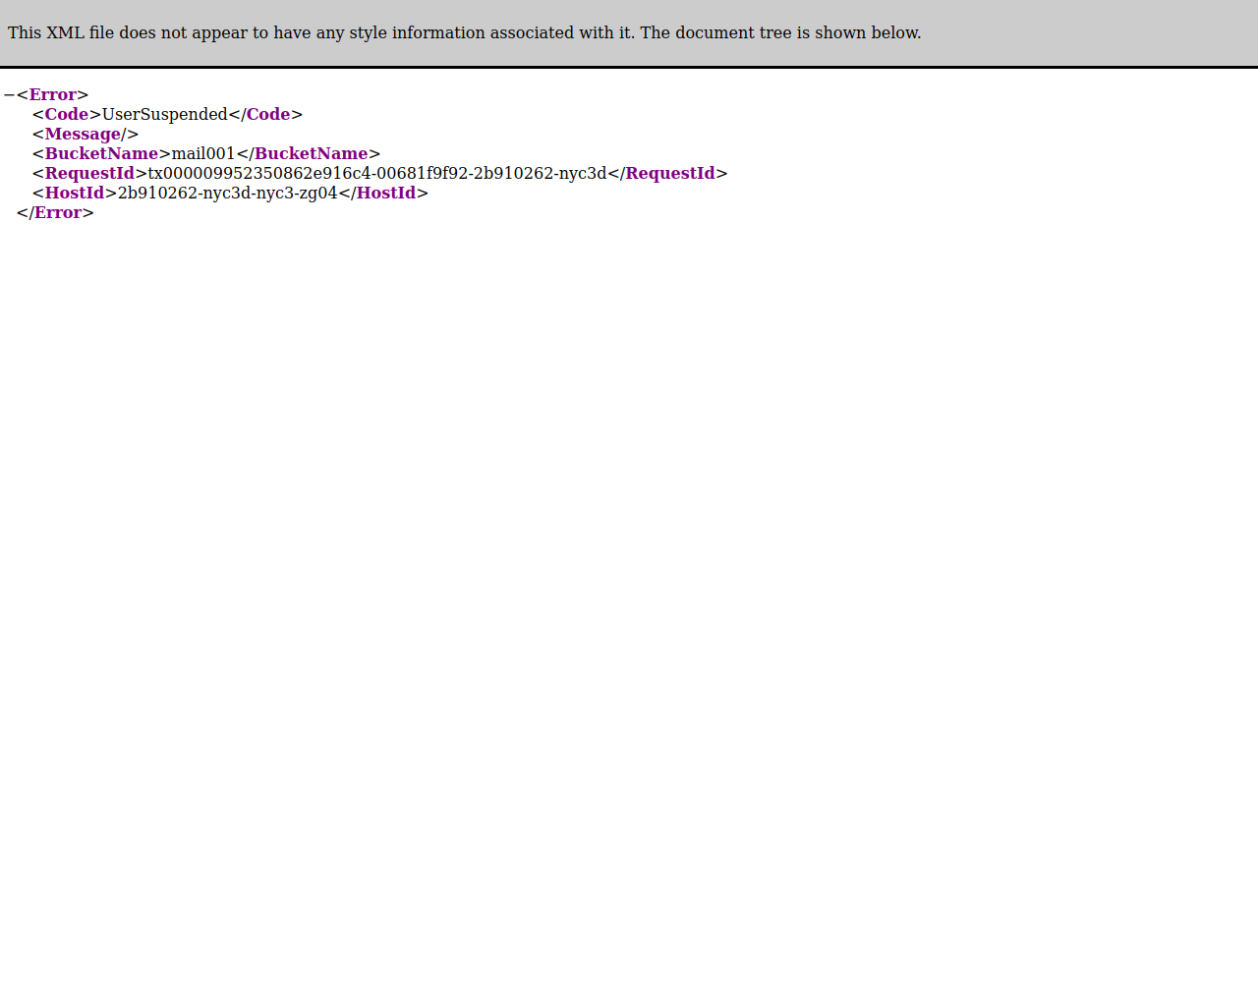1258x1006 pixels.
Task: Click the empty Message tag
Action: [86, 135]
